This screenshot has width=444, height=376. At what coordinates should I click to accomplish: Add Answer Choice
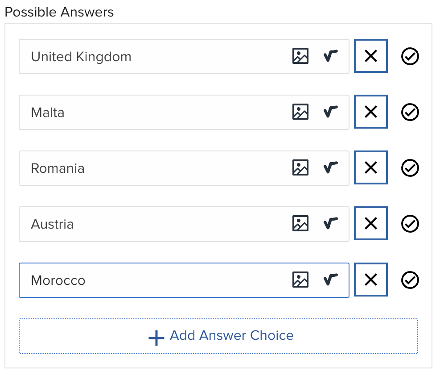(x=218, y=336)
